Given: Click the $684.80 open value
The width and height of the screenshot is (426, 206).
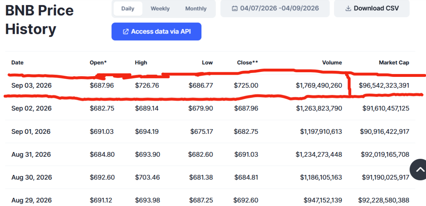Looking at the screenshot, I should 102,154.
